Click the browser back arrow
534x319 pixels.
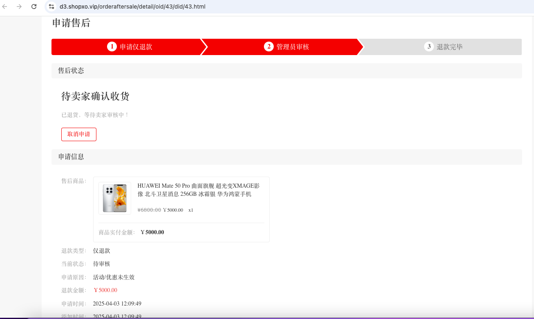[x=5, y=7]
